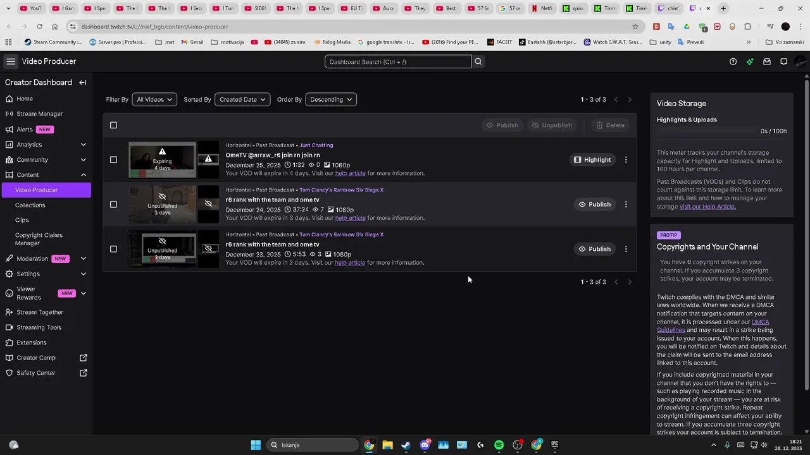
Task: Open the OmeTV video expiring thumbnail
Action: pos(163,160)
